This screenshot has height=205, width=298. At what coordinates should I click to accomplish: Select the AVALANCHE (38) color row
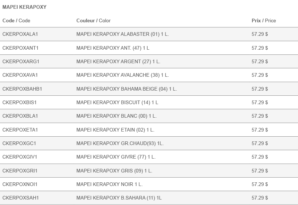tap(149, 75)
